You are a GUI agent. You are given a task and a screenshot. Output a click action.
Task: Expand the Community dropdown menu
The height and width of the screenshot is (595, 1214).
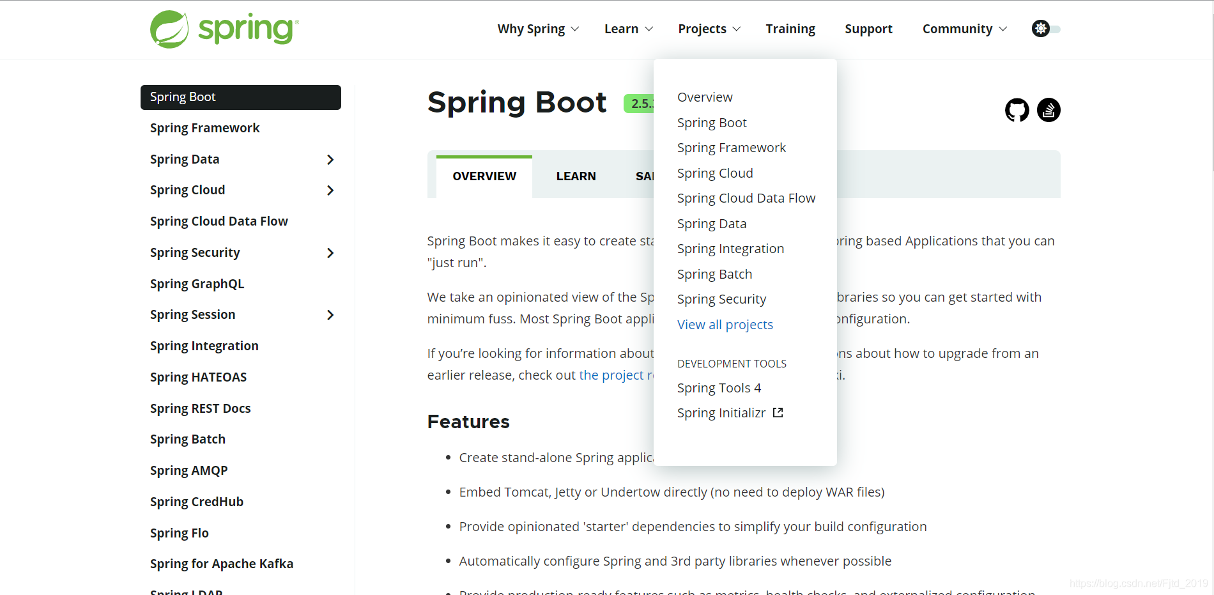[x=965, y=29]
